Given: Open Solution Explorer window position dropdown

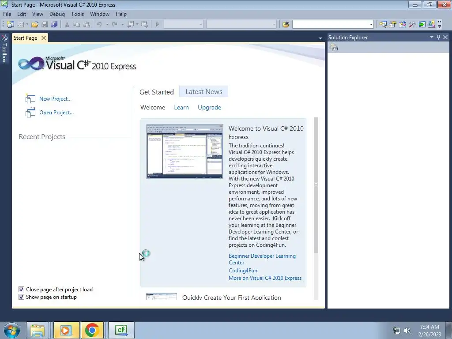Looking at the screenshot, I should [x=432, y=37].
